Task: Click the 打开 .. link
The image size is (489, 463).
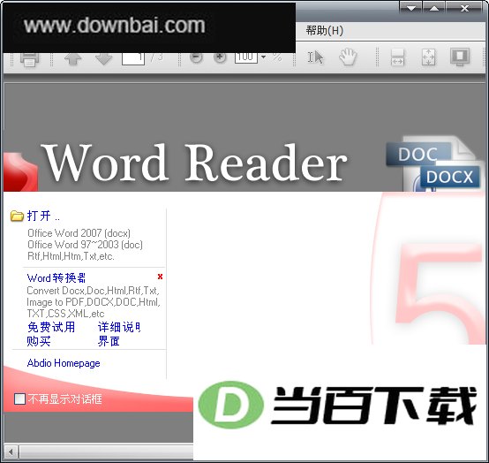Action: (43, 216)
